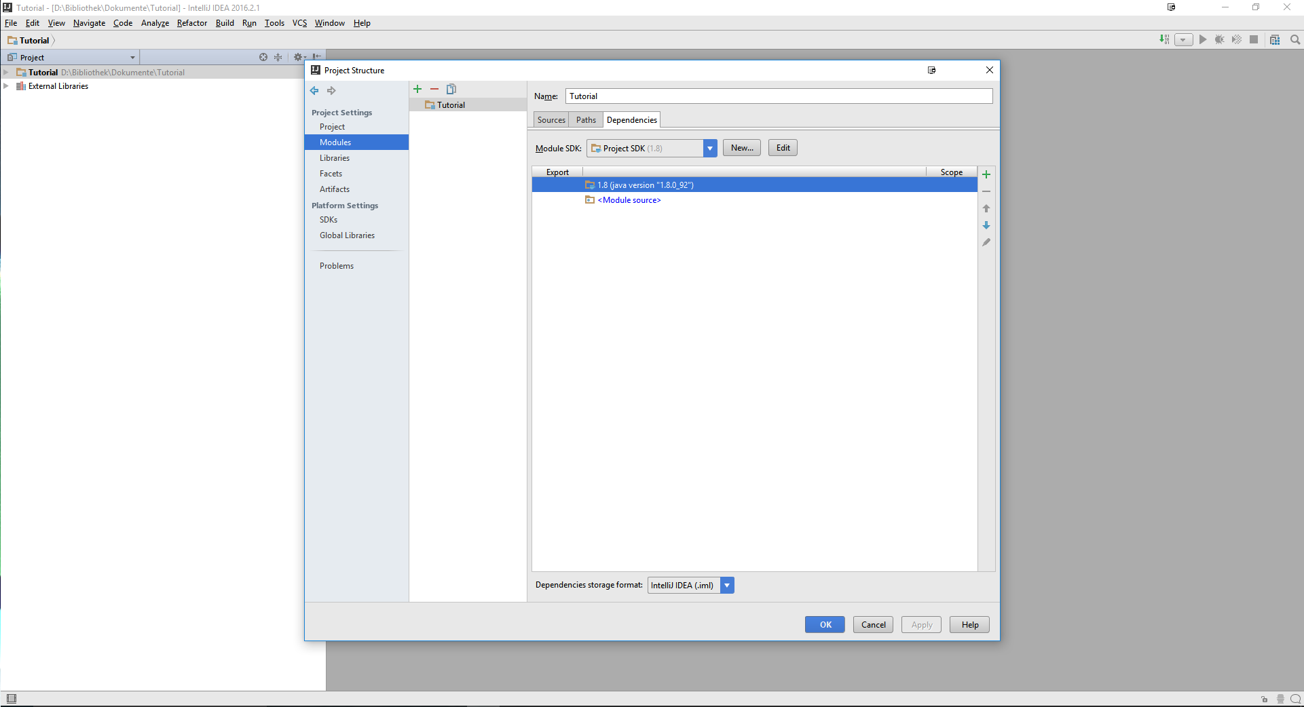Expand the External Libraries tree node
The height and width of the screenshot is (707, 1304).
tap(6, 86)
